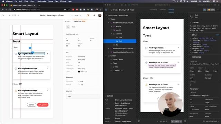Collapse the lower Content group
221x124 pixels.
point(106,56)
